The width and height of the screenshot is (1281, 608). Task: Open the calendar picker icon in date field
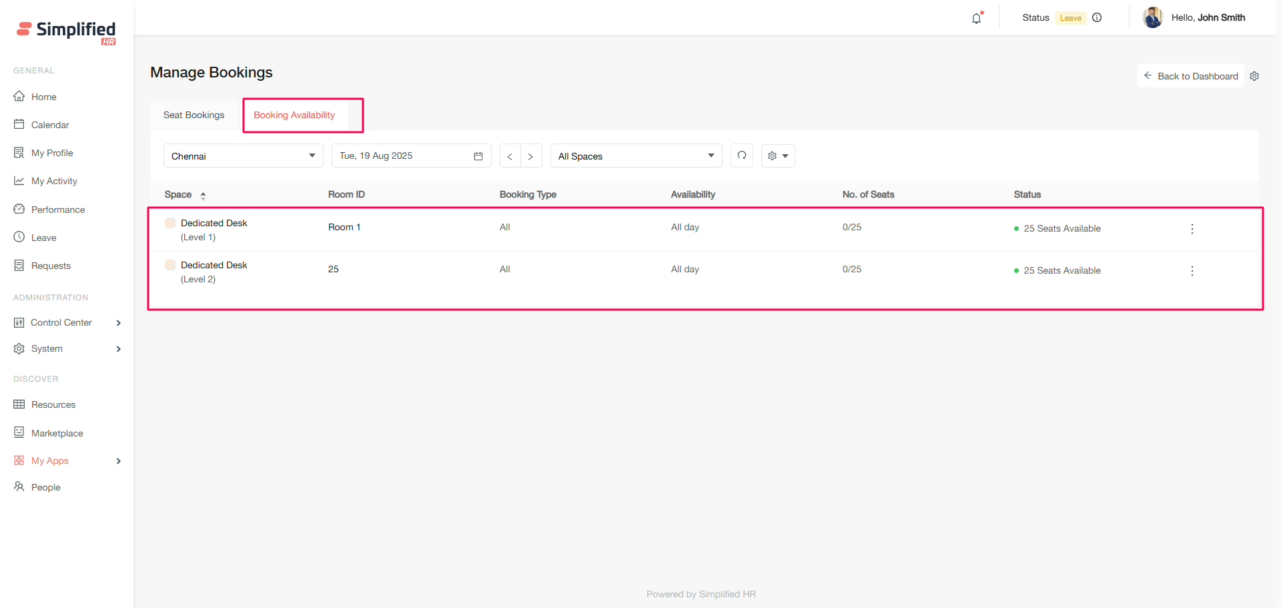(478, 156)
